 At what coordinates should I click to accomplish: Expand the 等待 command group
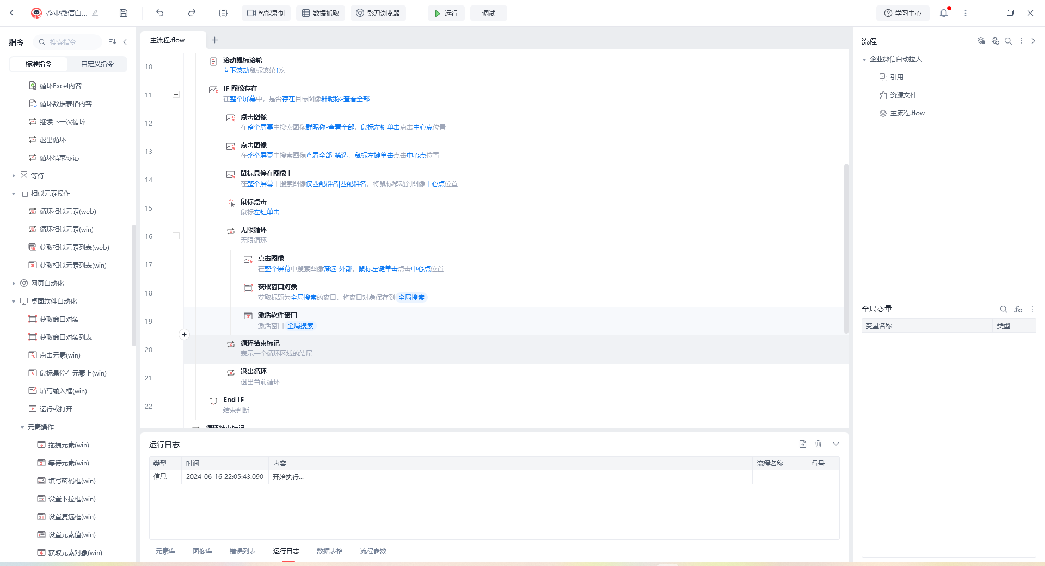tap(14, 176)
